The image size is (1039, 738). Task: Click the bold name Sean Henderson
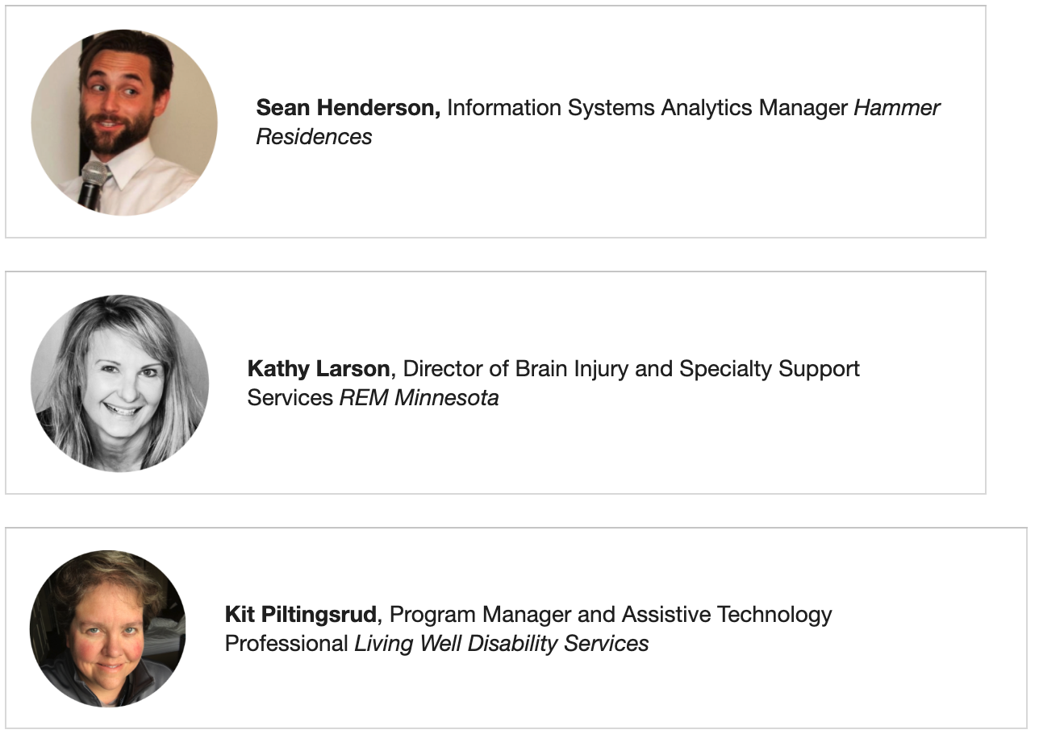pyautogui.click(x=348, y=108)
